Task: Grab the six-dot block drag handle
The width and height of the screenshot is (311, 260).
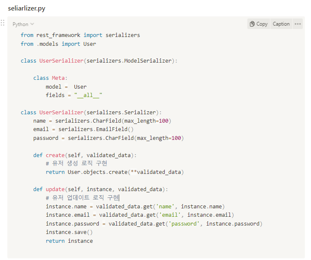Action: 3,23
